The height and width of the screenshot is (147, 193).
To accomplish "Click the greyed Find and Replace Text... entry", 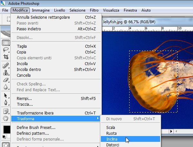I will [56, 90].
